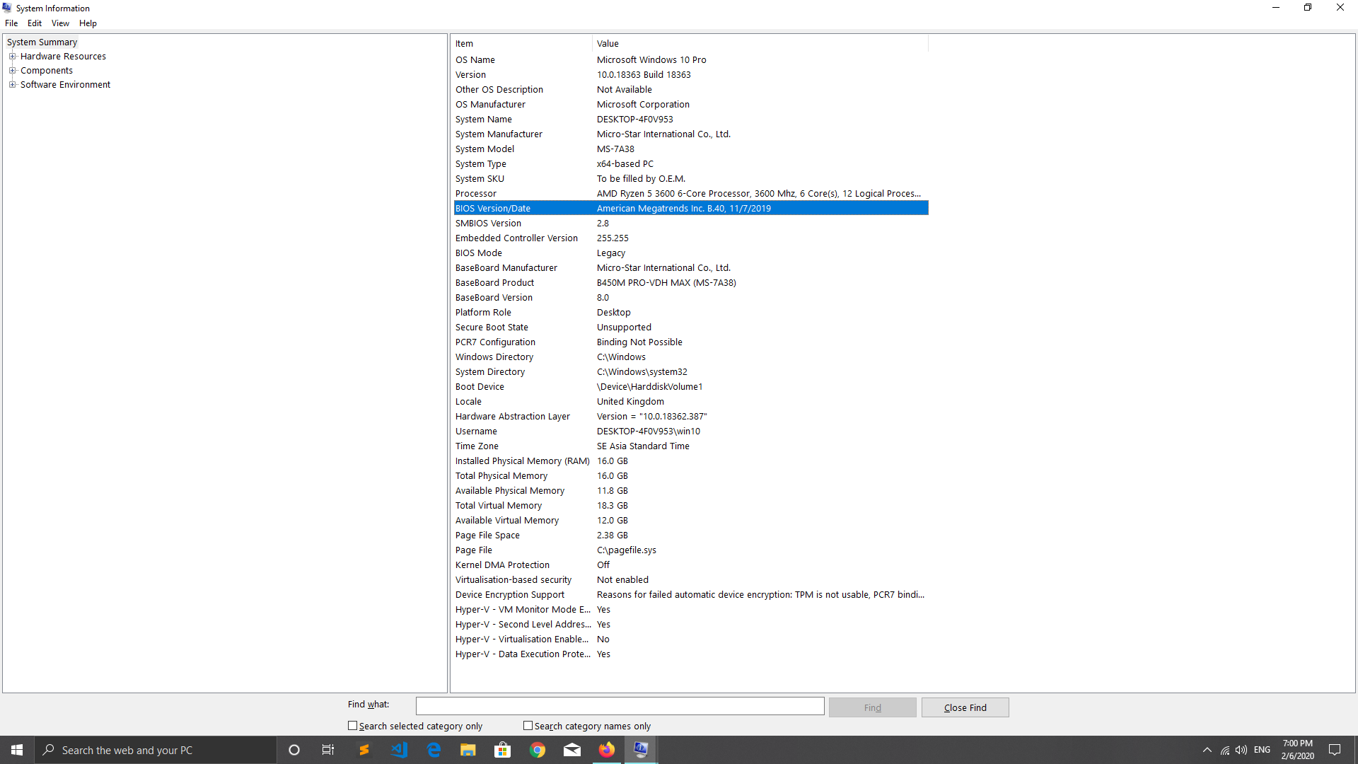The width and height of the screenshot is (1358, 764).
Task: Show hidden system tray icons
Action: click(x=1207, y=750)
